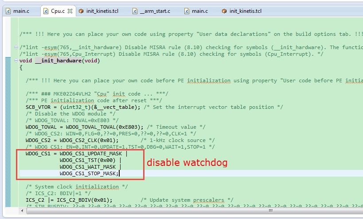363x219 pixels.
Task: Click the horizontal scrollbar thumb
Action: (195, 211)
